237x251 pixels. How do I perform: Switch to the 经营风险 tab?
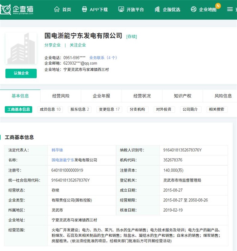(x=61, y=96)
